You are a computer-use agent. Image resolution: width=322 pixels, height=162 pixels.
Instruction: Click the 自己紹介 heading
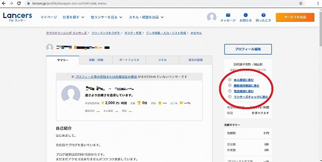point(64,129)
